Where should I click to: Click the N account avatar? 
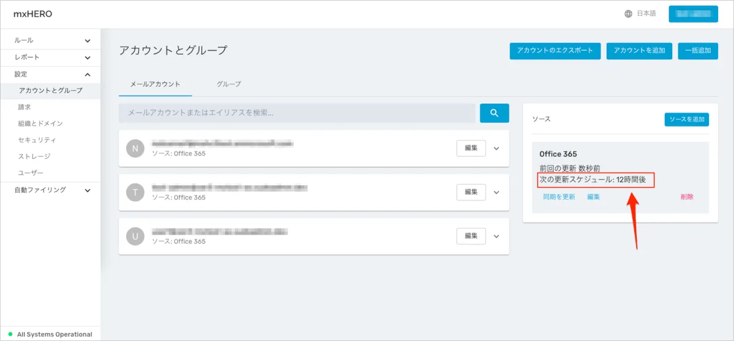[x=135, y=148]
